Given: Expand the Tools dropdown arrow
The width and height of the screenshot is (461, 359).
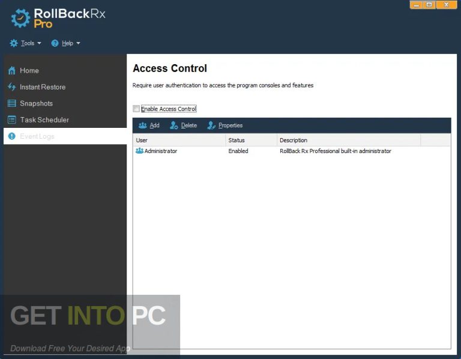Looking at the screenshot, I should (39, 43).
